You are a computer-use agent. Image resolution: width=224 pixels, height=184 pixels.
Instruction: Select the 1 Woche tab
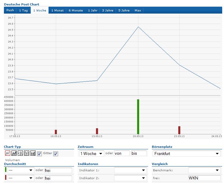tap(40, 10)
